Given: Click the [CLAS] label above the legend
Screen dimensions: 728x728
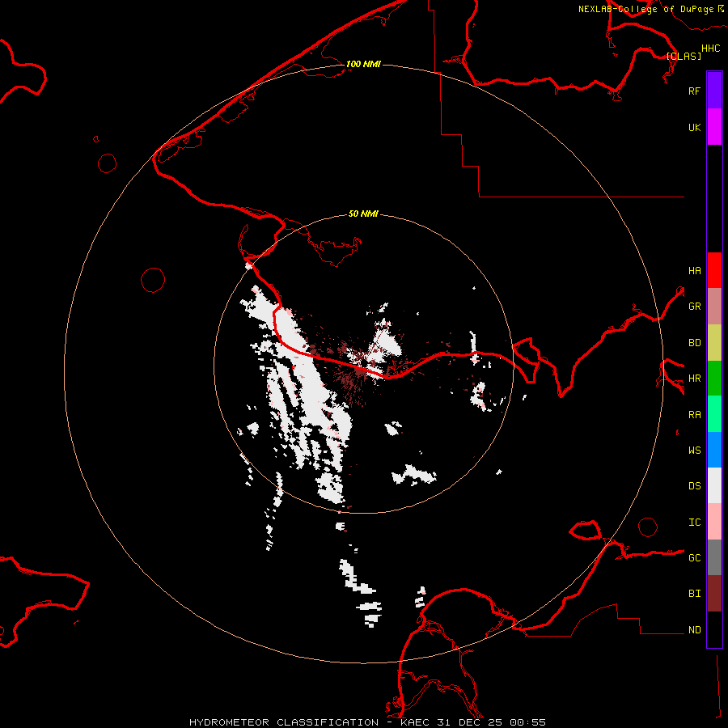Looking at the screenshot, I should coord(683,56).
